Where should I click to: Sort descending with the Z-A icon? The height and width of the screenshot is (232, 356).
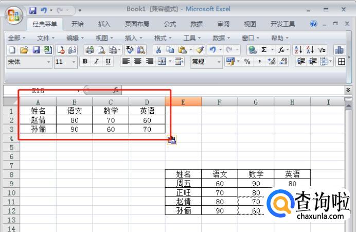point(310,50)
